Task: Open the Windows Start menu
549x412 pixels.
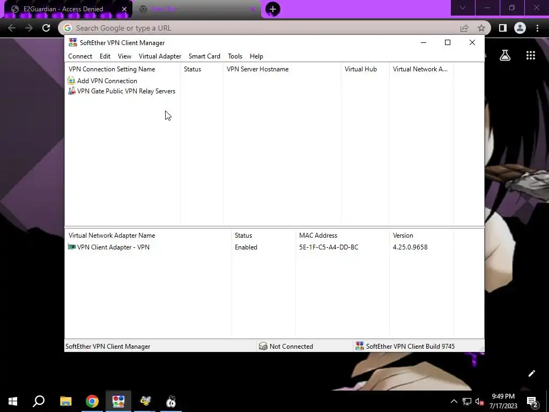Action: (13, 401)
